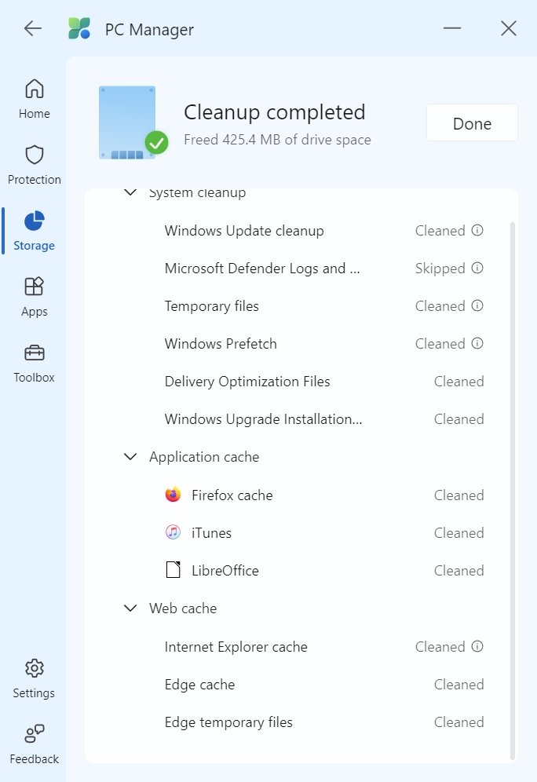Open the Home section icon
This screenshot has width=537, height=782.
pos(35,89)
